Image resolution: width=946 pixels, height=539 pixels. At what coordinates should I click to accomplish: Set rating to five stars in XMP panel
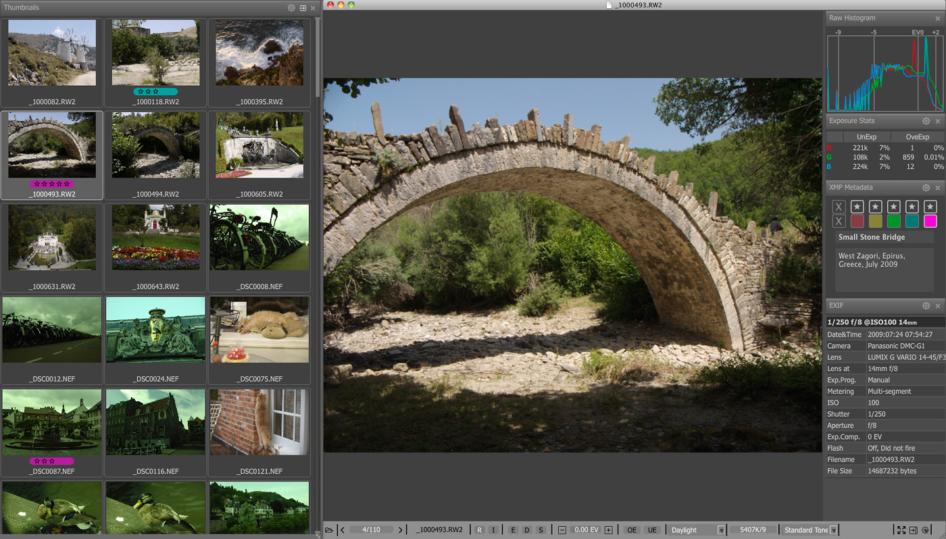[930, 207]
